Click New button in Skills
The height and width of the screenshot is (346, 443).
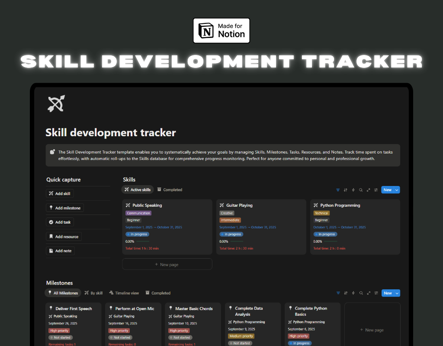point(387,190)
